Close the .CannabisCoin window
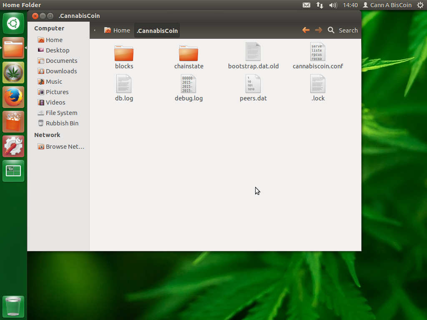 coord(35,16)
